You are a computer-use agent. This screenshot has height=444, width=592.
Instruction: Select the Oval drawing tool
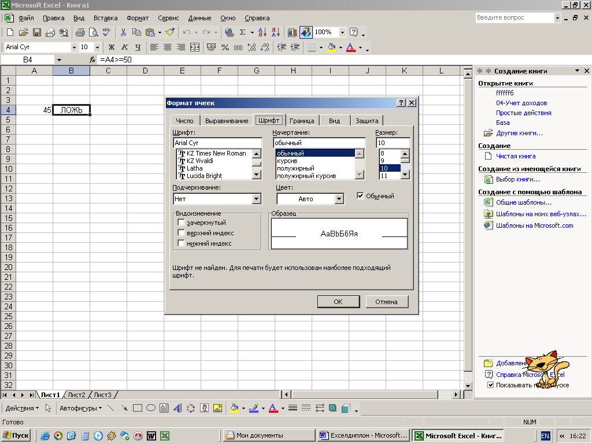(151, 408)
